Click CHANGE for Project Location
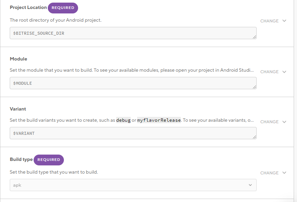 tap(269, 21)
